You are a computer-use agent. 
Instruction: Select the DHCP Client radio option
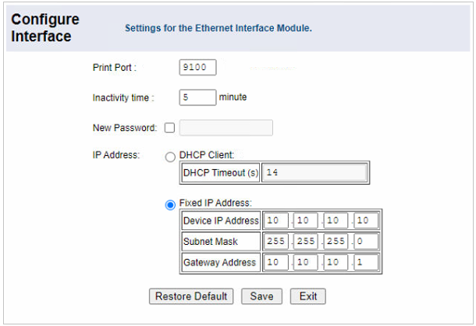pos(170,157)
